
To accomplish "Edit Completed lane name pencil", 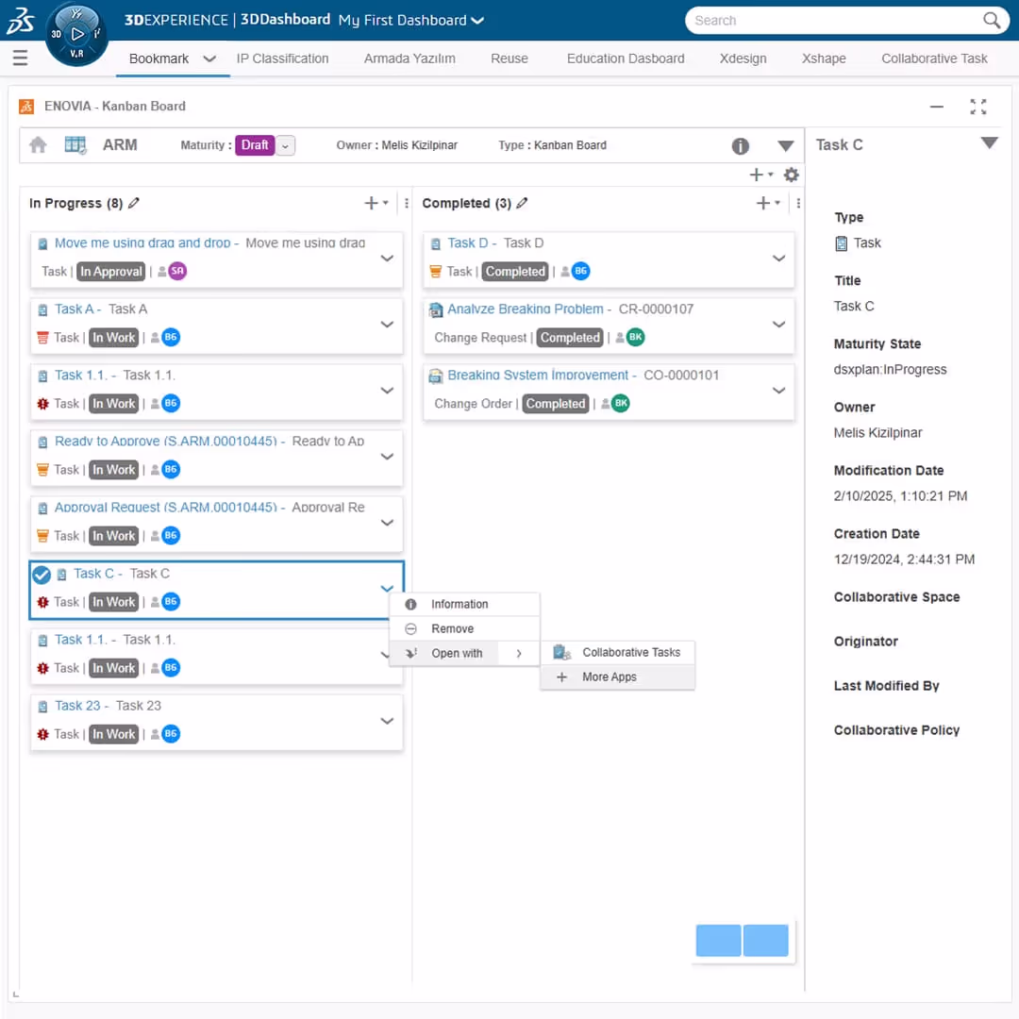I will point(522,203).
